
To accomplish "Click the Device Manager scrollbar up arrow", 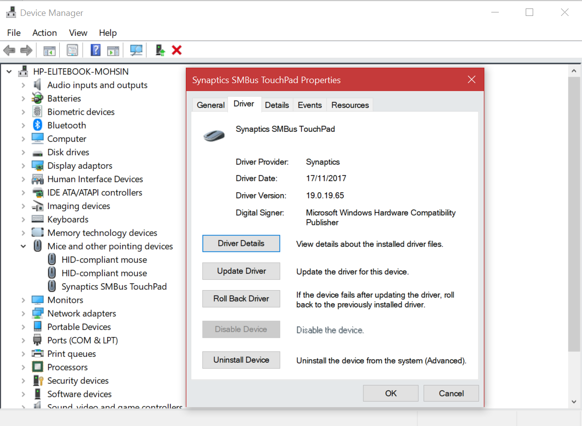I will click(574, 71).
